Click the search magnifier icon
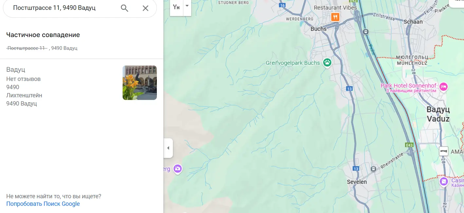This screenshot has width=464, height=213. coord(124,8)
